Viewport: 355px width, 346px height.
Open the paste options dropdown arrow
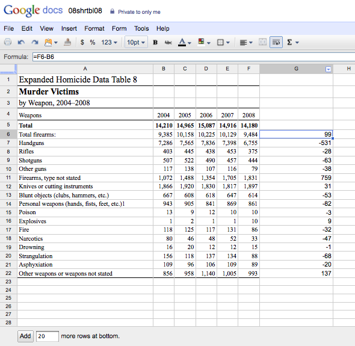(x=56, y=42)
